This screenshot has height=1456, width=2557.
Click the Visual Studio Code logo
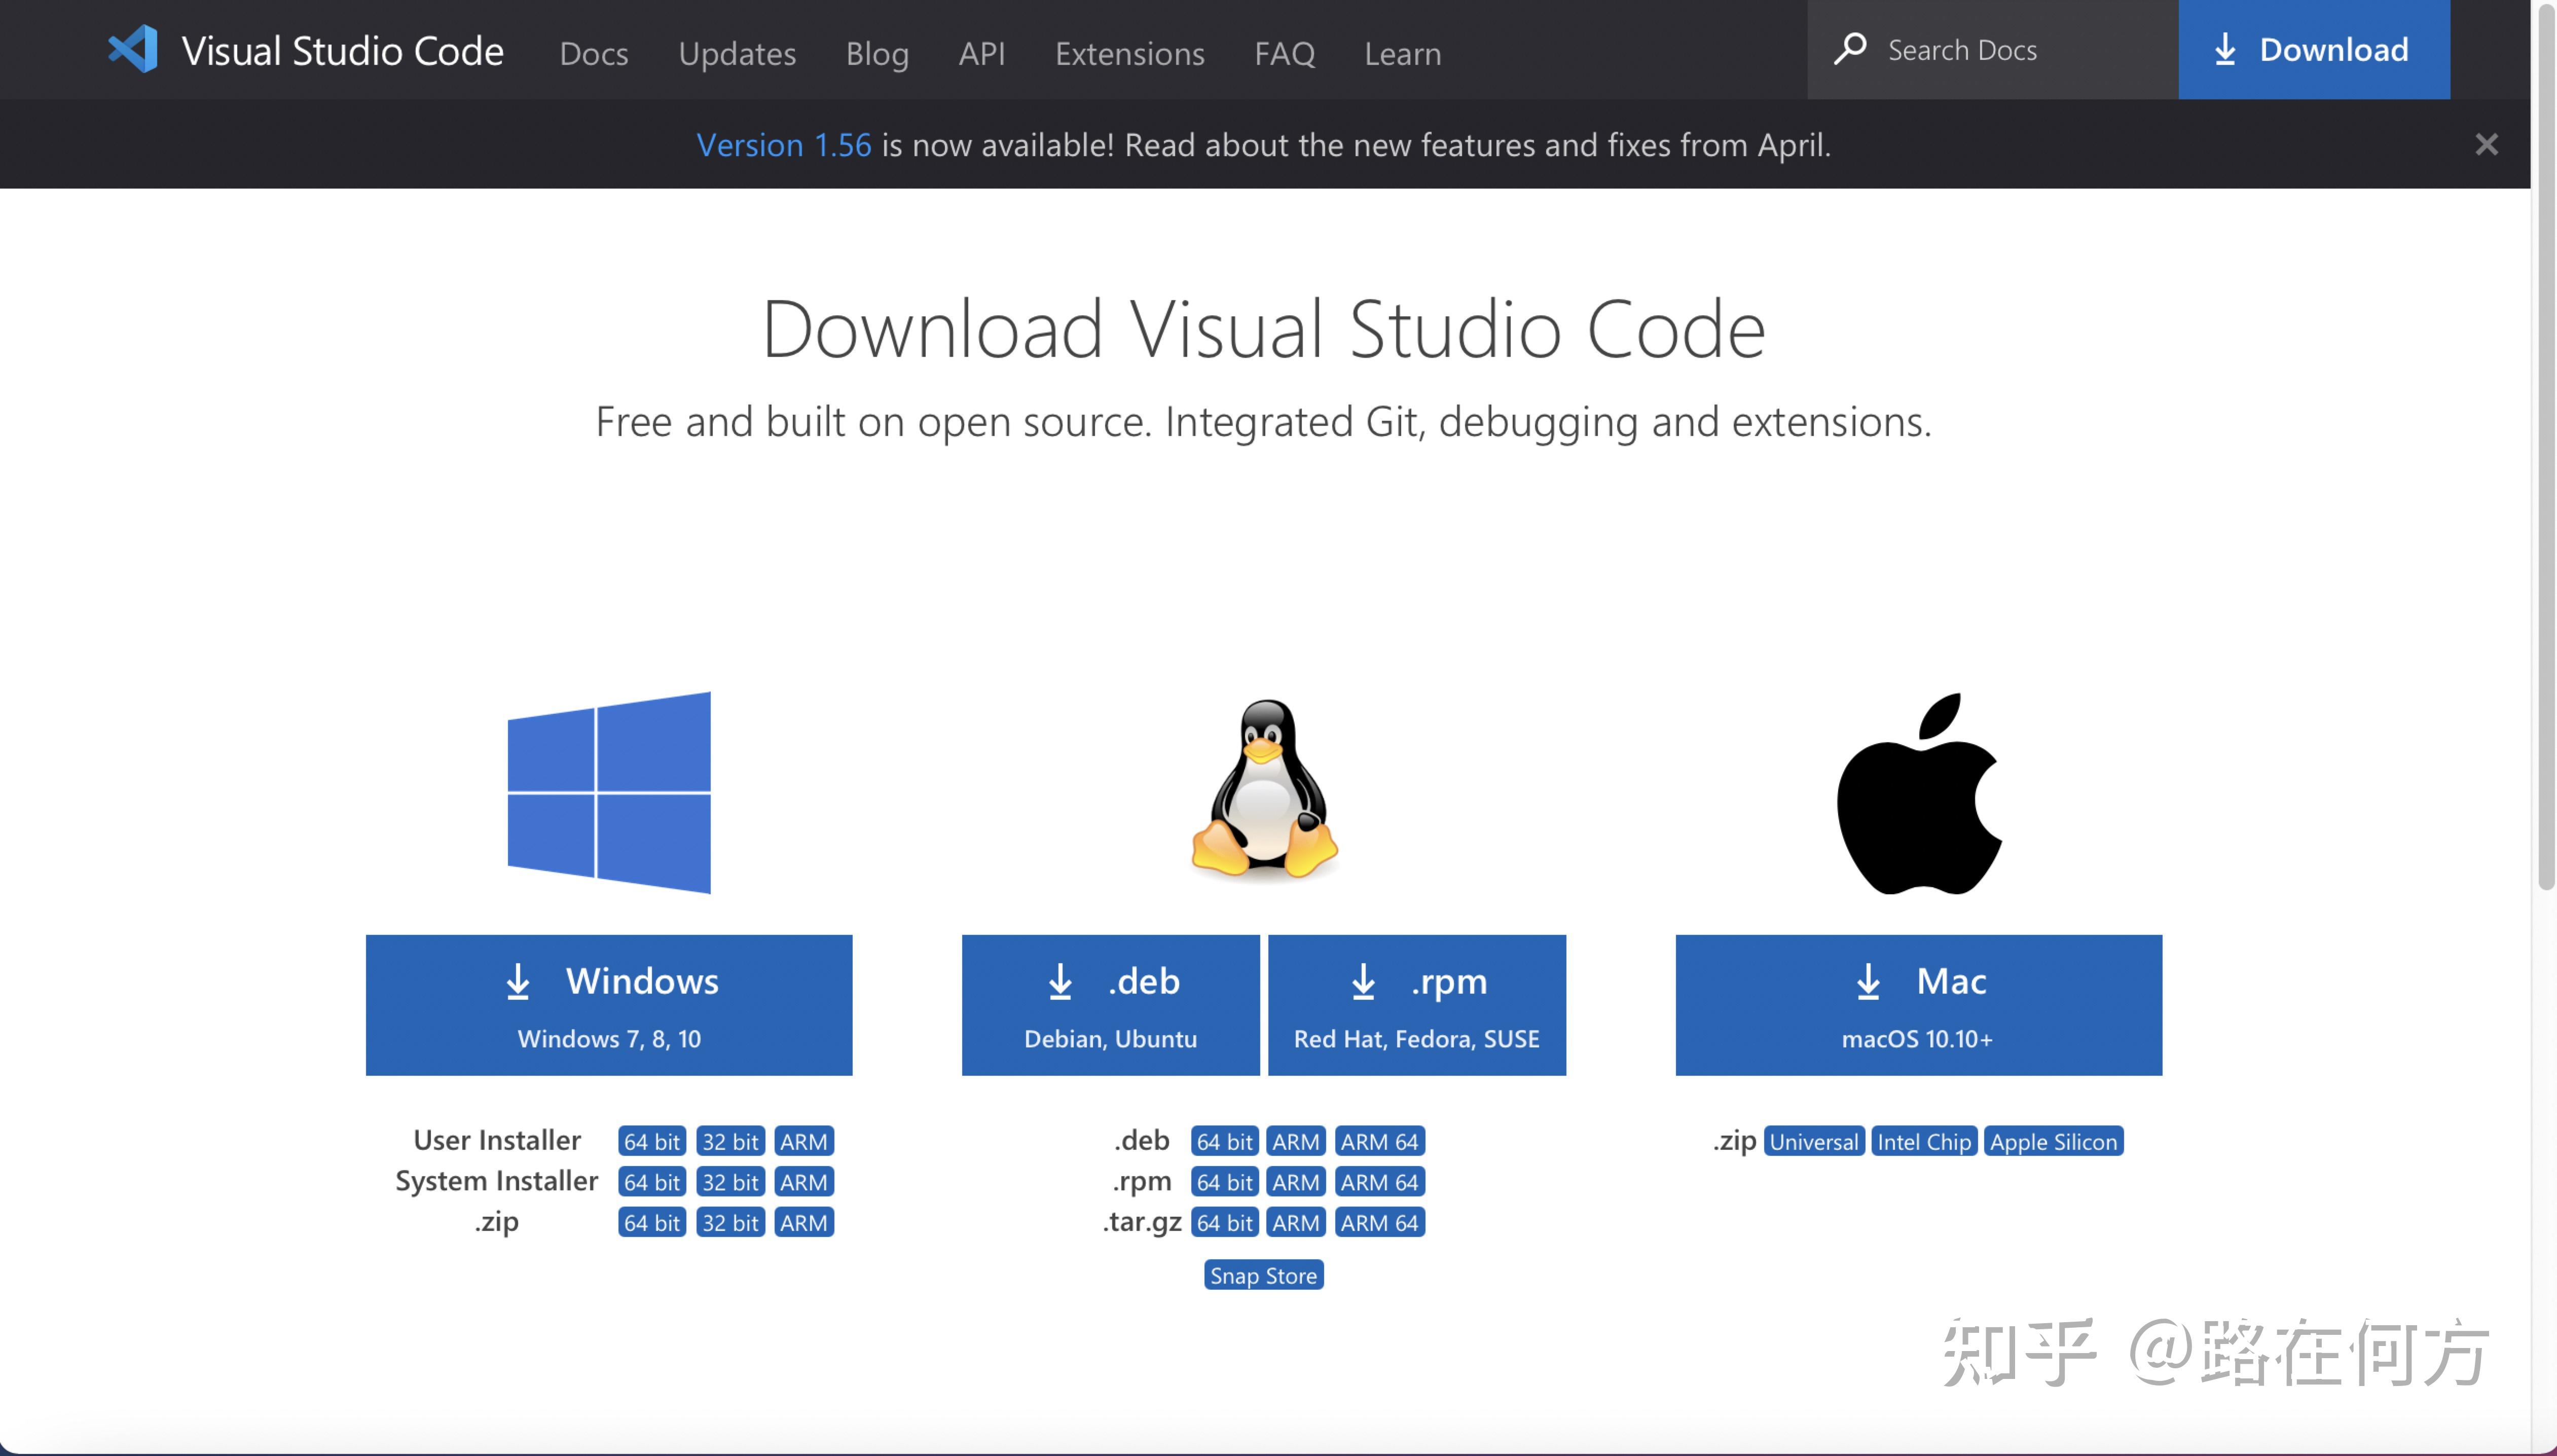coord(134,49)
